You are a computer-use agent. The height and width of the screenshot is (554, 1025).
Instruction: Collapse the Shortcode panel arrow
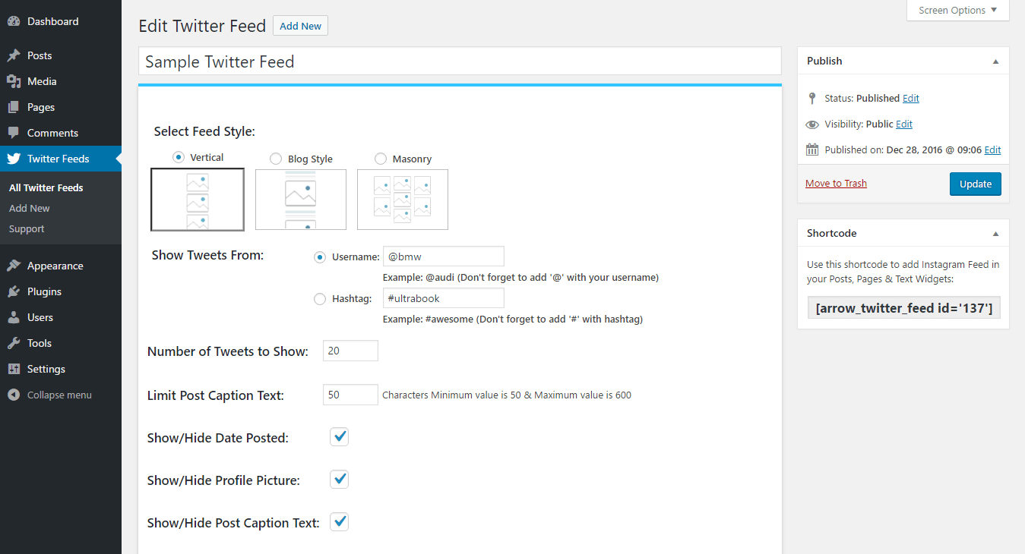995,233
